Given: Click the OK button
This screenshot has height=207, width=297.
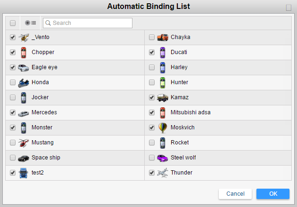Looking at the screenshot, I should pyautogui.click(x=272, y=194).
